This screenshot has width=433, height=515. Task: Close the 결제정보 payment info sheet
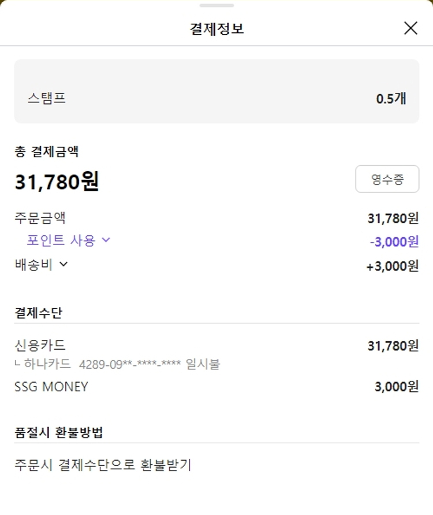410,28
